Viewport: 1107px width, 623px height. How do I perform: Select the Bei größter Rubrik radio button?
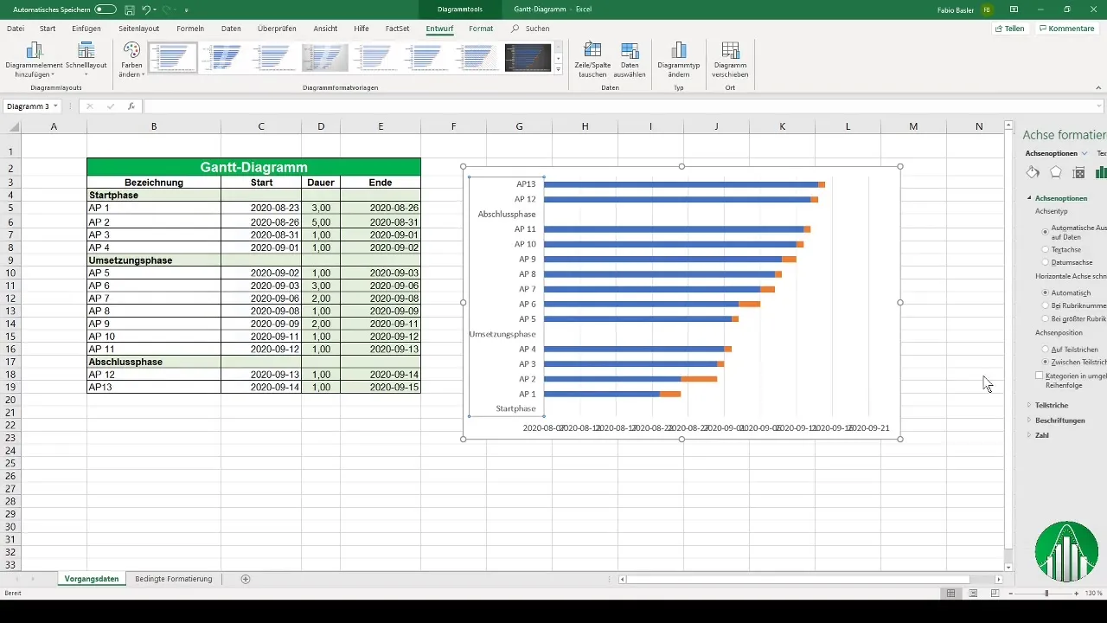(1046, 319)
